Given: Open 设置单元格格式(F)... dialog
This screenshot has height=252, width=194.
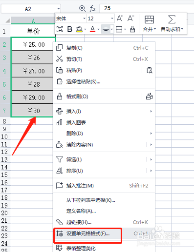Looking at the screenshot, I should pyautogui.click(x=104, y=233).
